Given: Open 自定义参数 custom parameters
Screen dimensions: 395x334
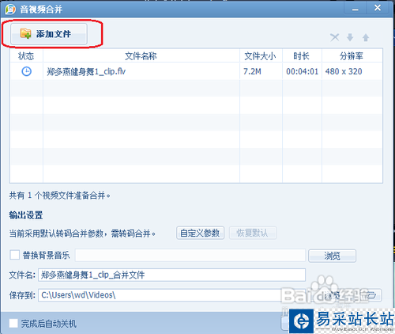Looking at the screenshot, I should 200,233.
